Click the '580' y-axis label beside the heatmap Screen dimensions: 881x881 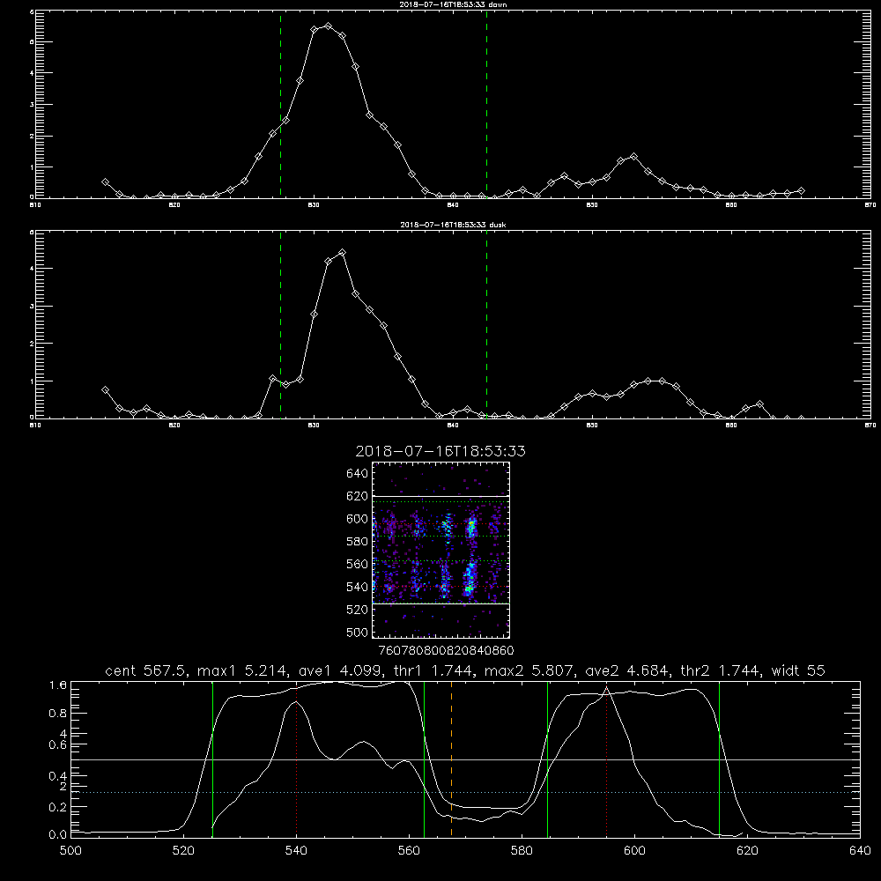click(357, 541)
